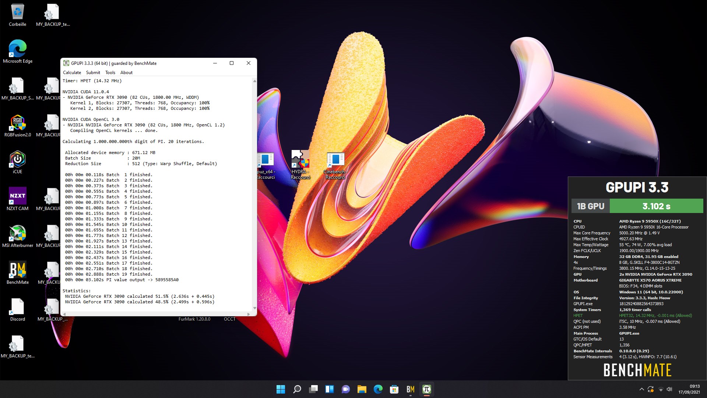
Task: Open the Corbeille recycle bin icon
Action: (x=18, y=15)
